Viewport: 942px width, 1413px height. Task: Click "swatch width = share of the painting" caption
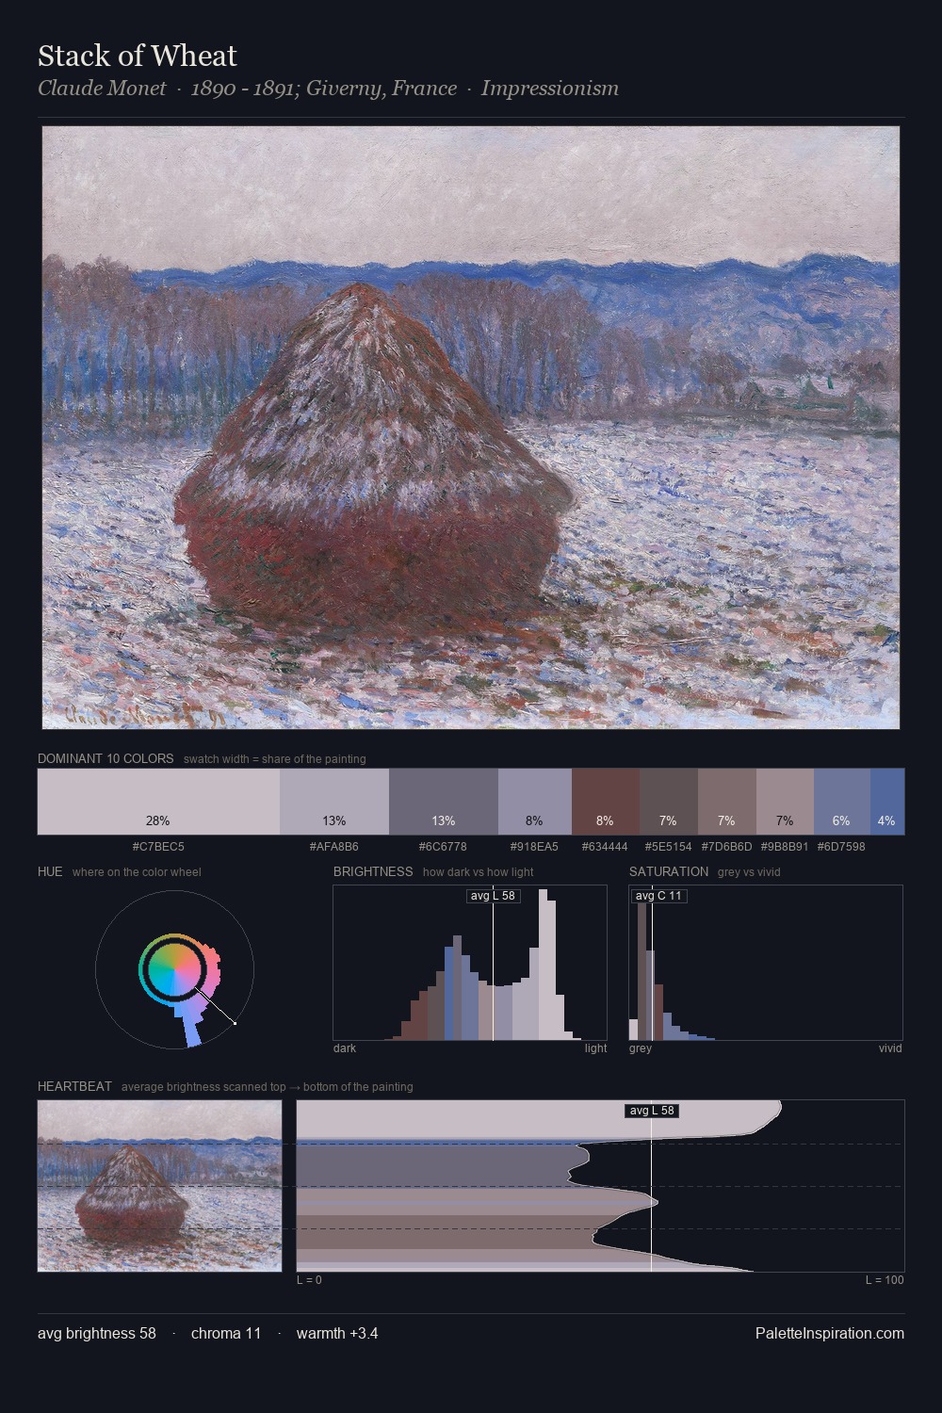pos(275,759)
